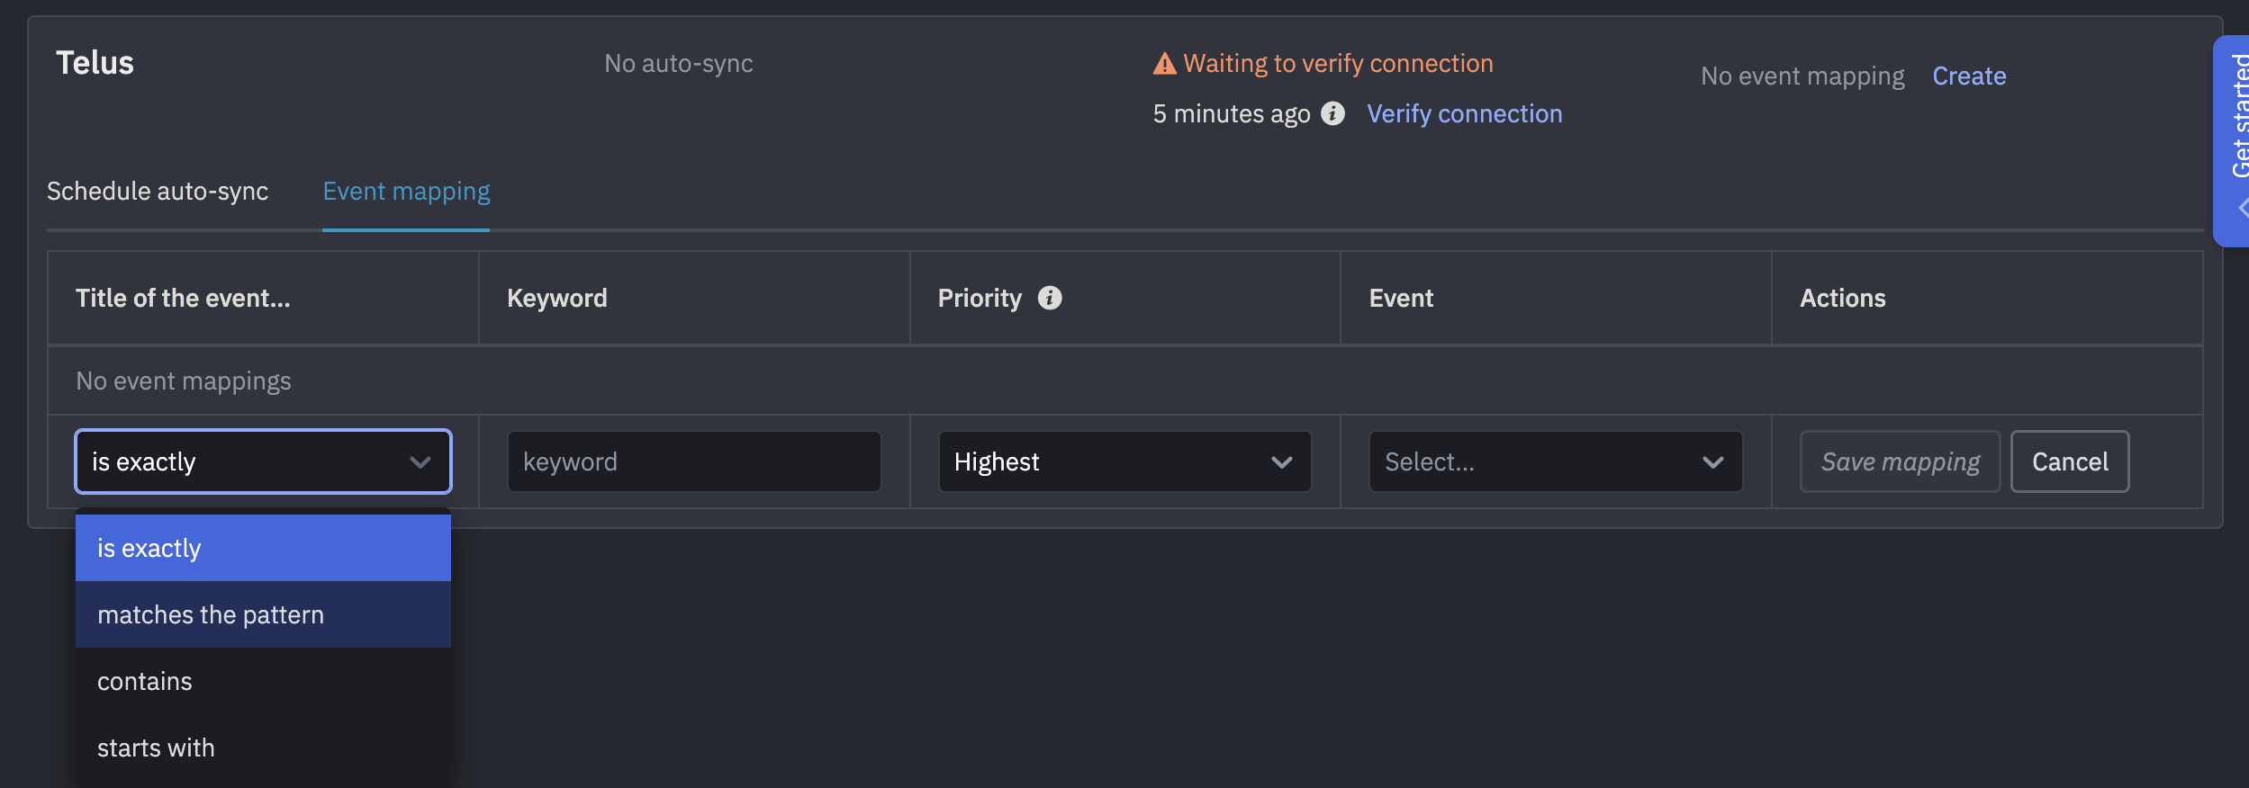This screenshot has width=2249, height=788.
Task: Switch to the Event mapping tab
Action: [x=406, y=191]
